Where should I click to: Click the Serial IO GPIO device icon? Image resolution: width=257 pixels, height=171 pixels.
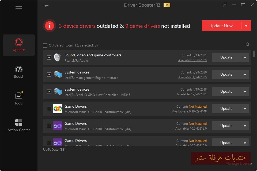pos(58,92)
